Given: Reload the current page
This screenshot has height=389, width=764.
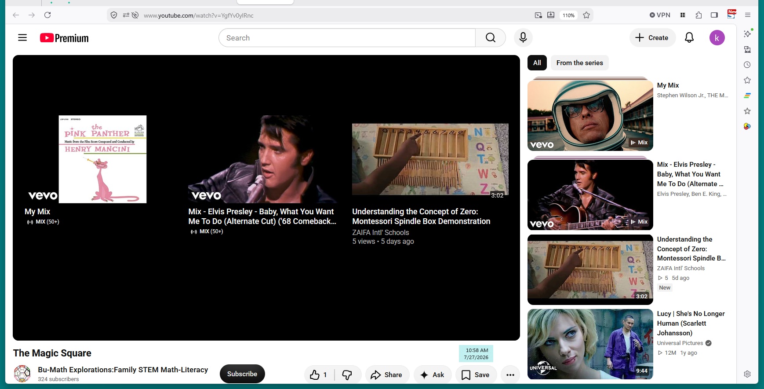Looking at the screenshot, I should tap(47, 15).
